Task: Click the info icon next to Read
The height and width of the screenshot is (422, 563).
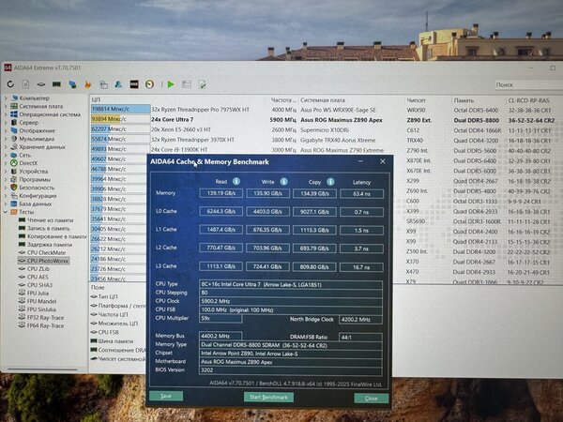Action: pos(236,181)
